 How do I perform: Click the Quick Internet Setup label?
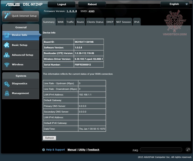coord(24,16)
